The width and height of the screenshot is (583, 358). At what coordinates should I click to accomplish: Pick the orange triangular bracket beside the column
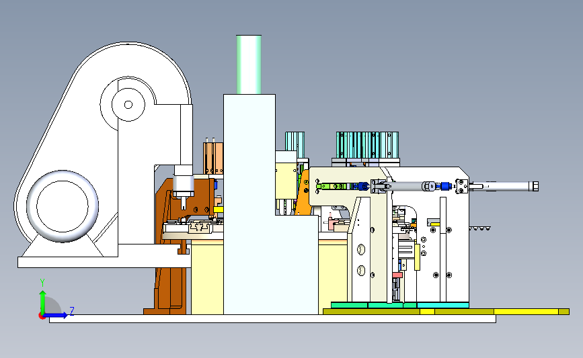[303, 193]
